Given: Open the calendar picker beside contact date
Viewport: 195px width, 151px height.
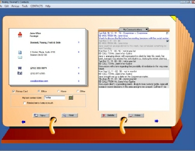Looking at the screenshot, I should pyautogui.click(x=71, y=98).
